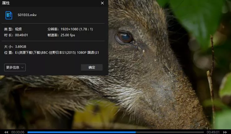Click the S01E03.mkv file name text

pyautogui.click(x=27, y=15)
